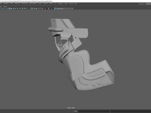Image resolution: width=151 pixels, height=113 pixels.
Task: Click the shadows toggle icon in viewport toolbar
Action: (x=20, y=8)
